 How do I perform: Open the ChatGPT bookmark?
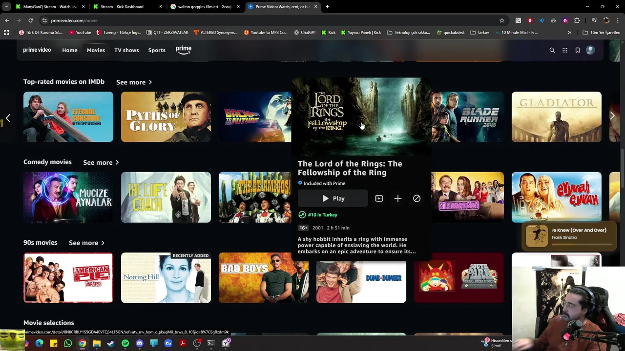(305, 33)
